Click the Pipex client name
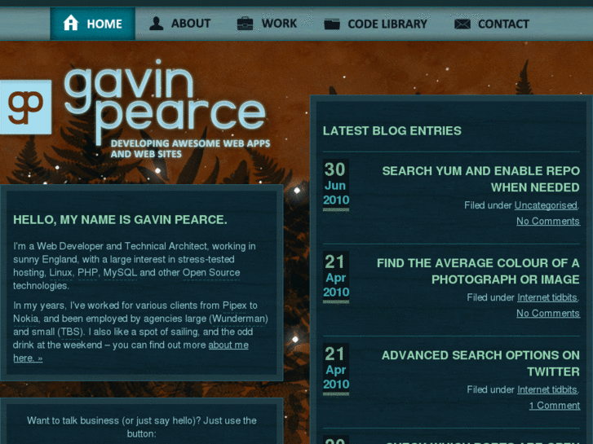This screenshot has width=593, height=444. 234,306
